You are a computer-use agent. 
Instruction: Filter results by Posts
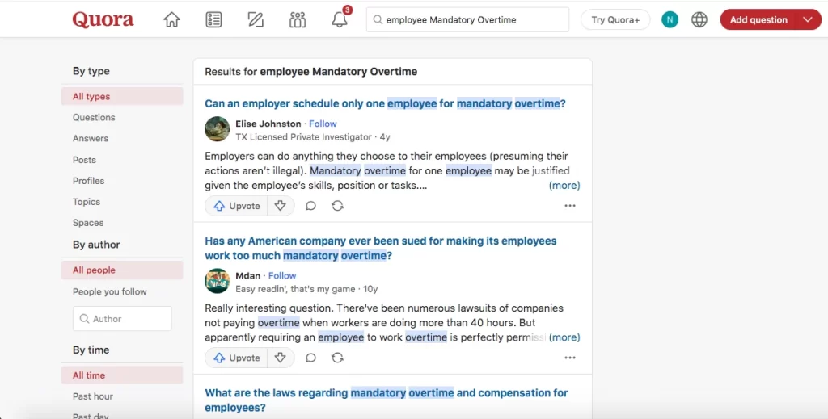tap(84, 160)
